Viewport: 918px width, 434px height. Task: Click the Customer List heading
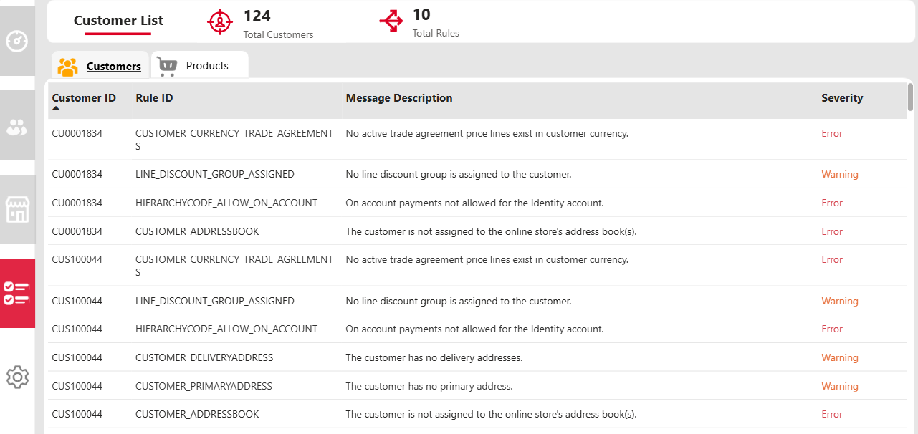pyautogui.click(x=118, y=21)
